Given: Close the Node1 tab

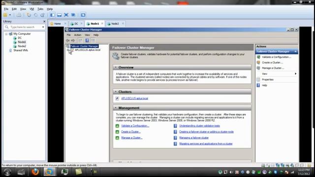Looking at the screenshot, I should click(102, 24).
